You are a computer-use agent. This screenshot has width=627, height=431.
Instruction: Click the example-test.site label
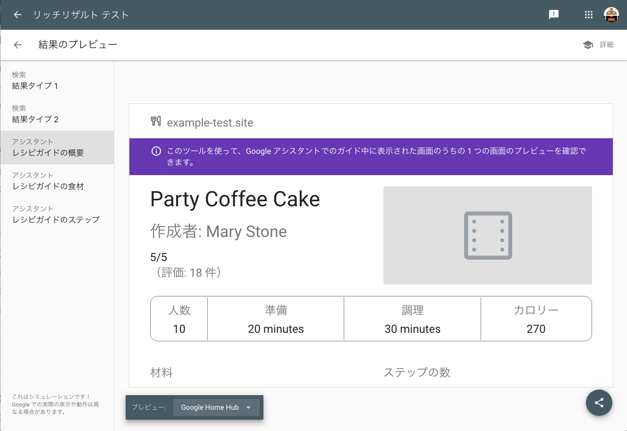click(210, 123)
